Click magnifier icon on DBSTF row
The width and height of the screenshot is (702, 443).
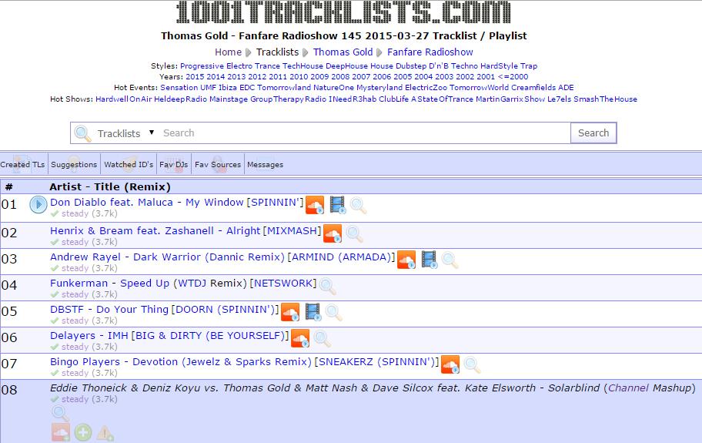click(x=333, y=312)
